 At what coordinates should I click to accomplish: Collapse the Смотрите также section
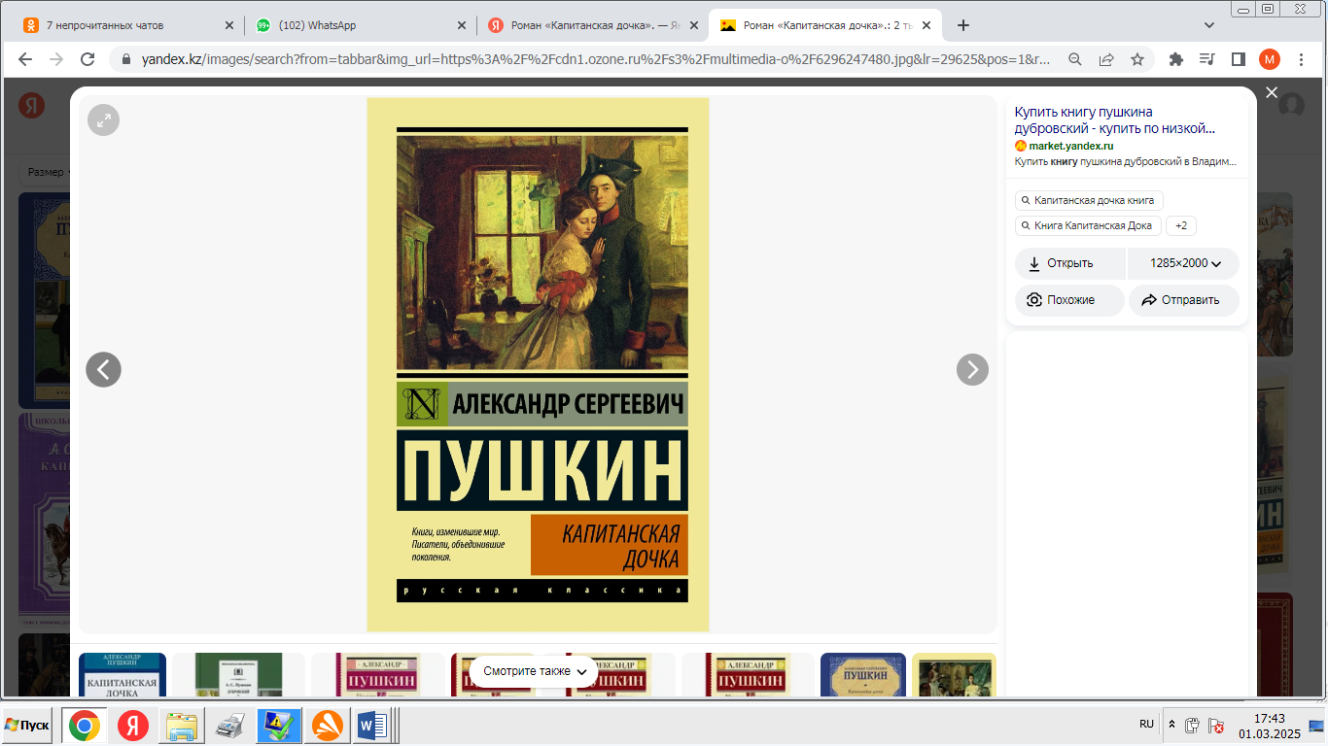535,671
